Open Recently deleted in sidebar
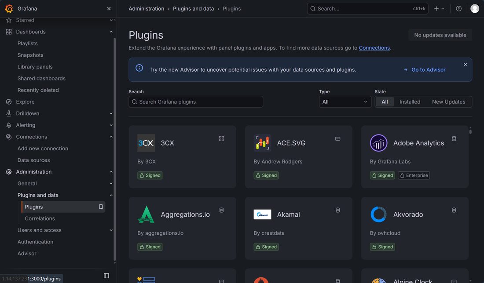This screenshot has width=484, height=283. click(38, 91)
